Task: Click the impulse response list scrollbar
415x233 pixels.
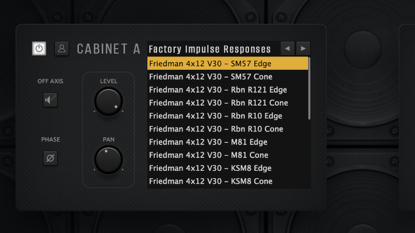Action: [x=310, y=88]
